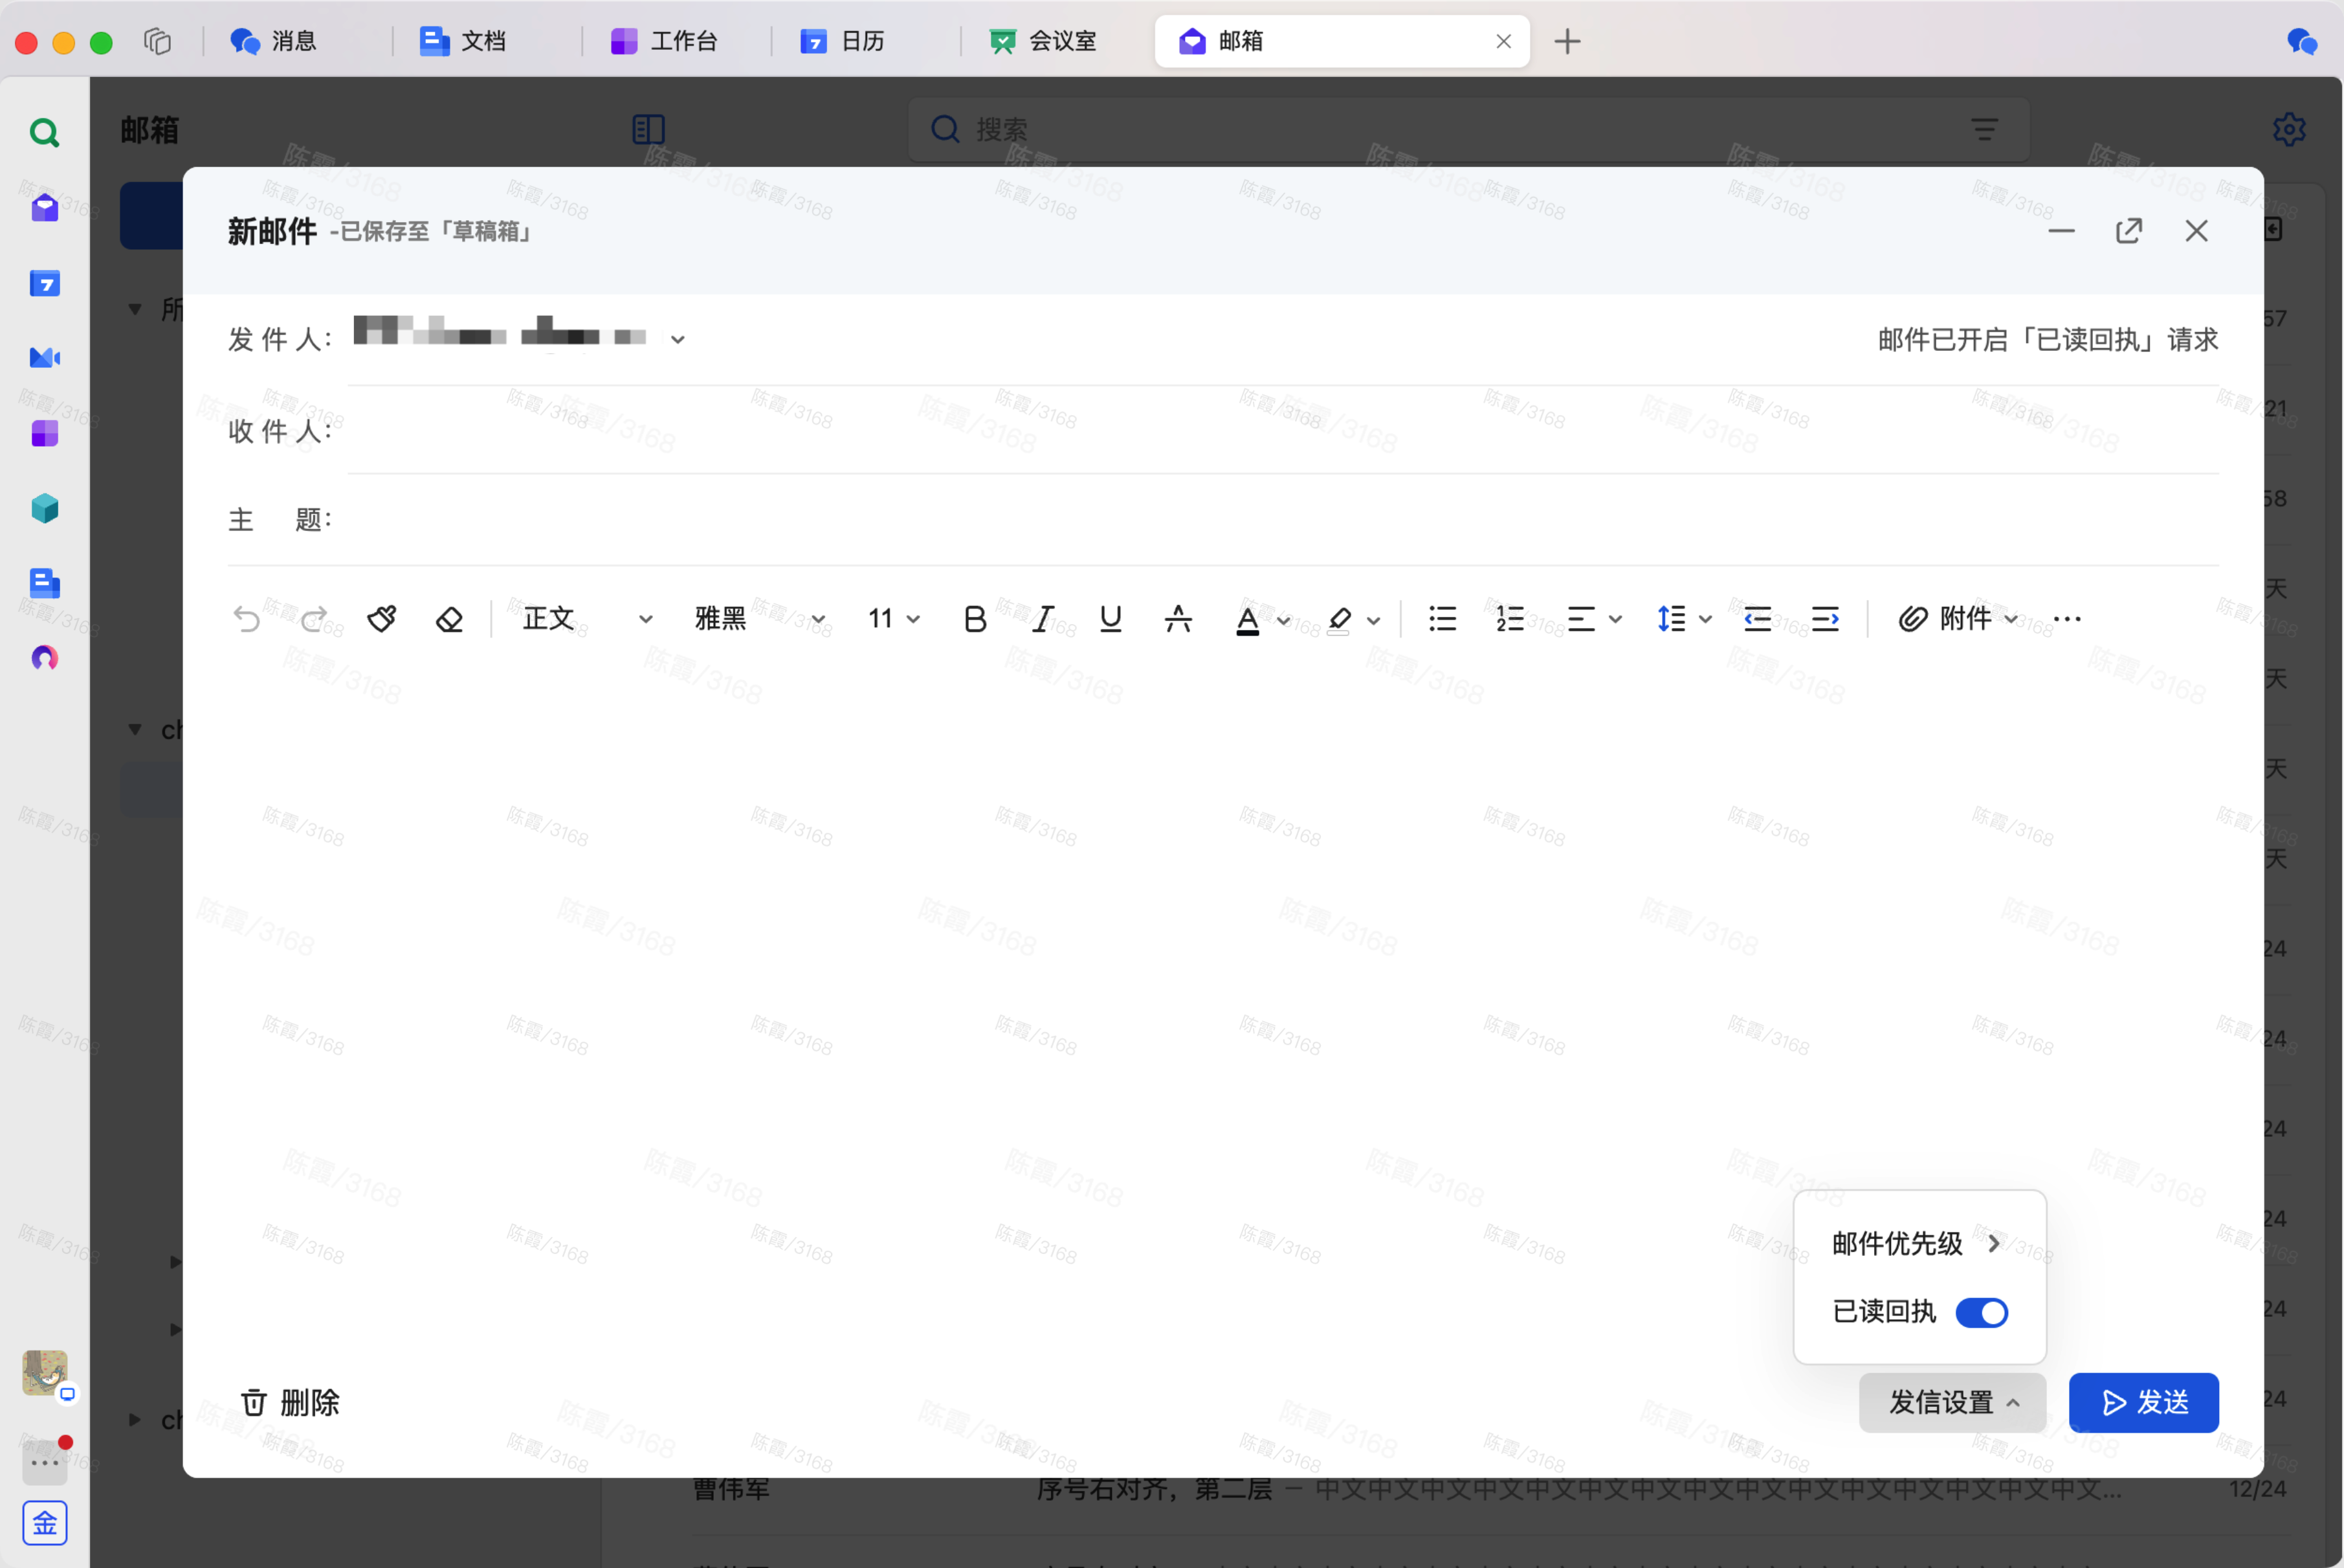
Task: Toggle bold formatting
Action: coord(975,619)
